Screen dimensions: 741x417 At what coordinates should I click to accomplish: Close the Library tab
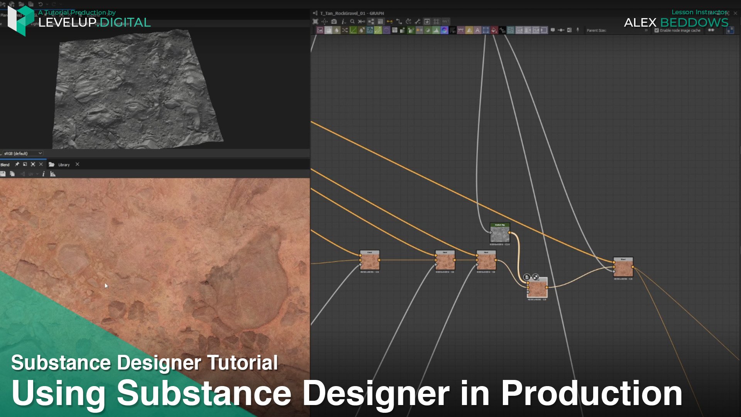[77, 164]
